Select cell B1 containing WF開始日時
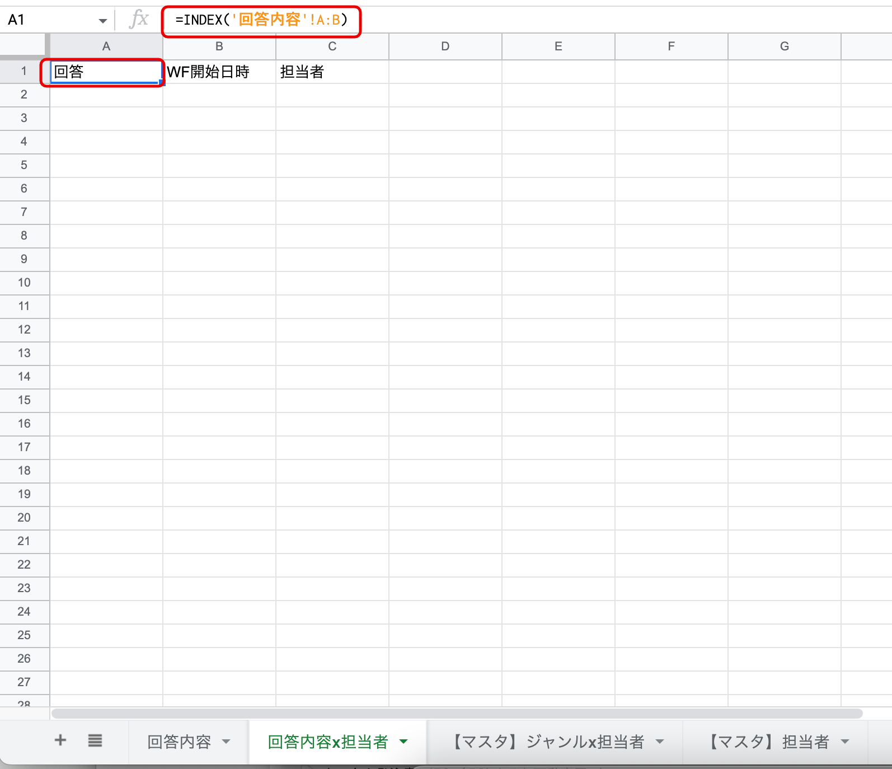 pos(219,72)
